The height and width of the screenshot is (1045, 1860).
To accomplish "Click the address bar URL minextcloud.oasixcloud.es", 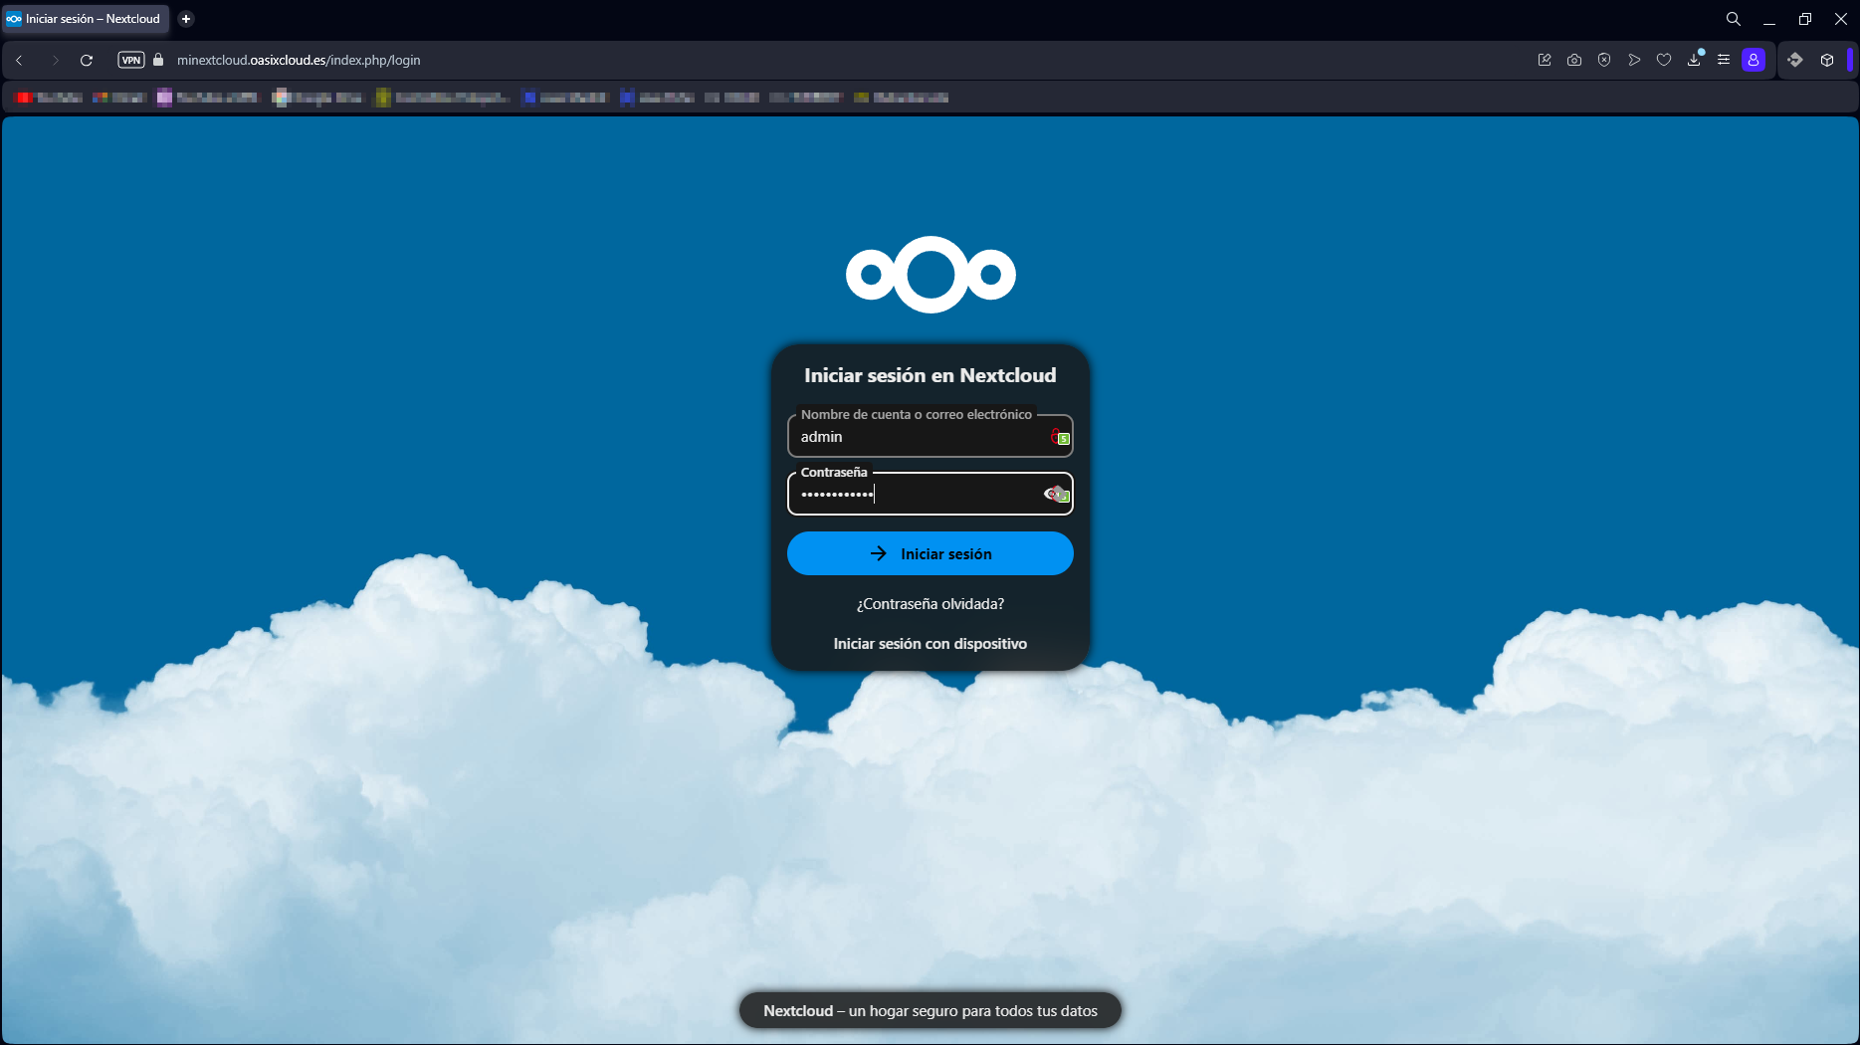I will tap(299, 60).
